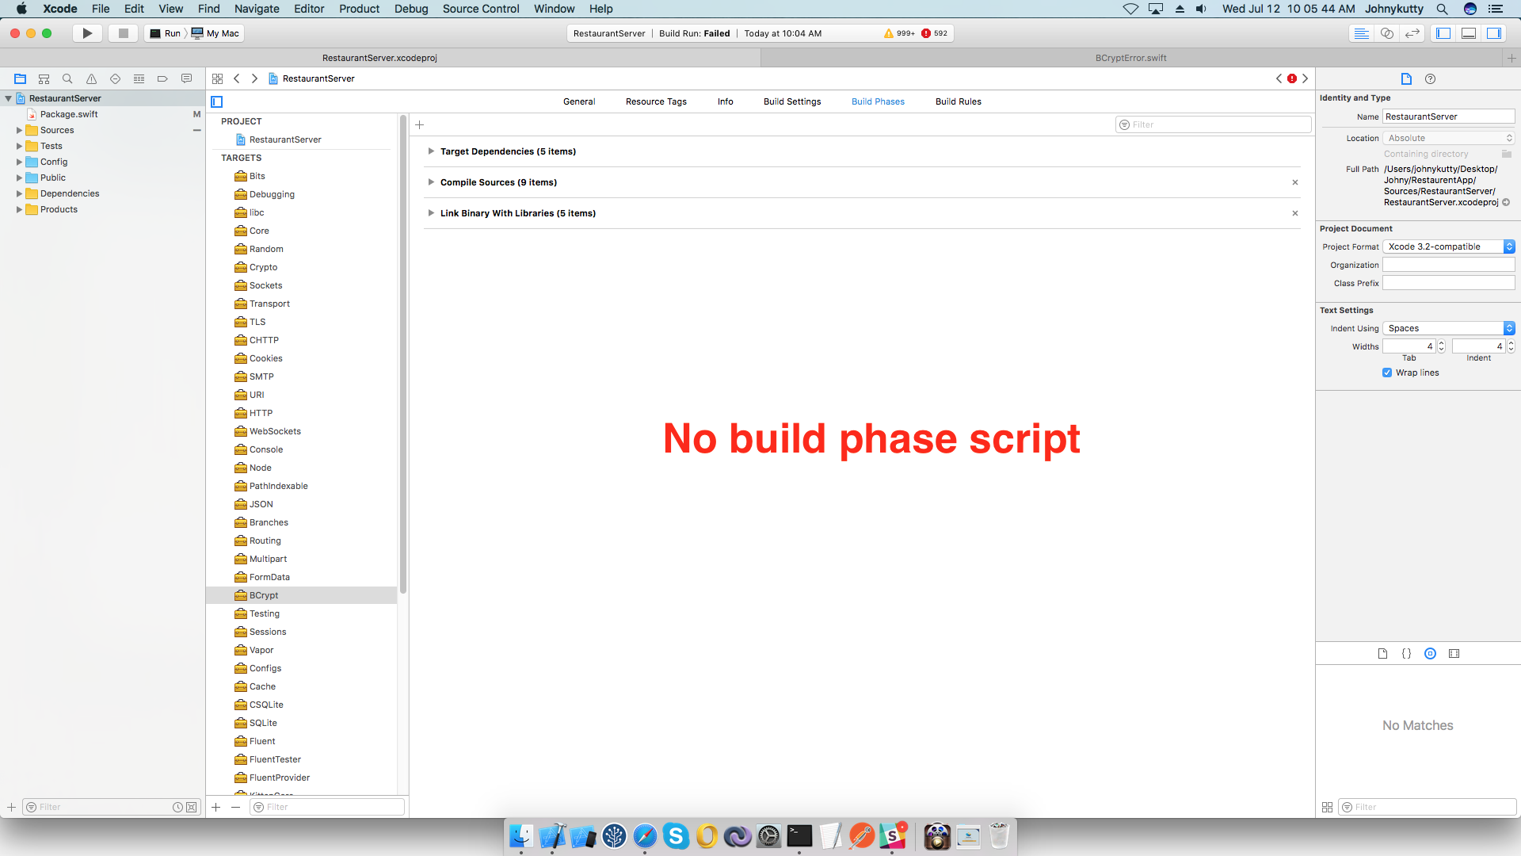Add a new target with plus
1521x856 pixels.
click(215, 807)
